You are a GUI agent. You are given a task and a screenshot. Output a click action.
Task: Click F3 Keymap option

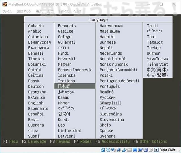[x=60, y=141]
